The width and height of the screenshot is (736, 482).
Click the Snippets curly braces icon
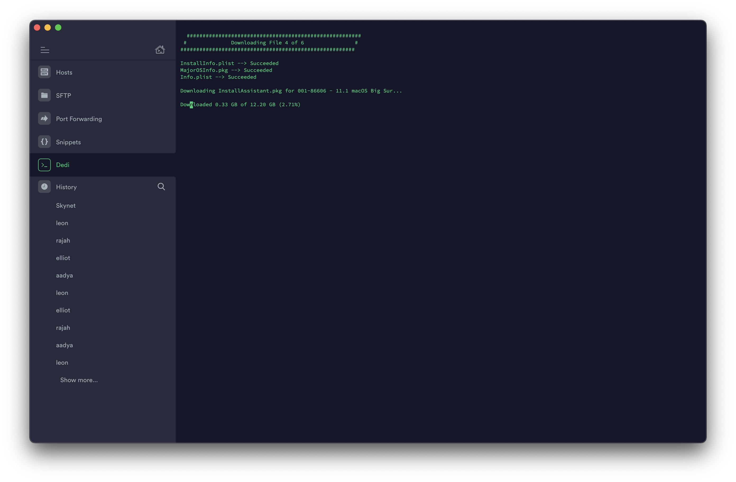click(x=44, y=142)
